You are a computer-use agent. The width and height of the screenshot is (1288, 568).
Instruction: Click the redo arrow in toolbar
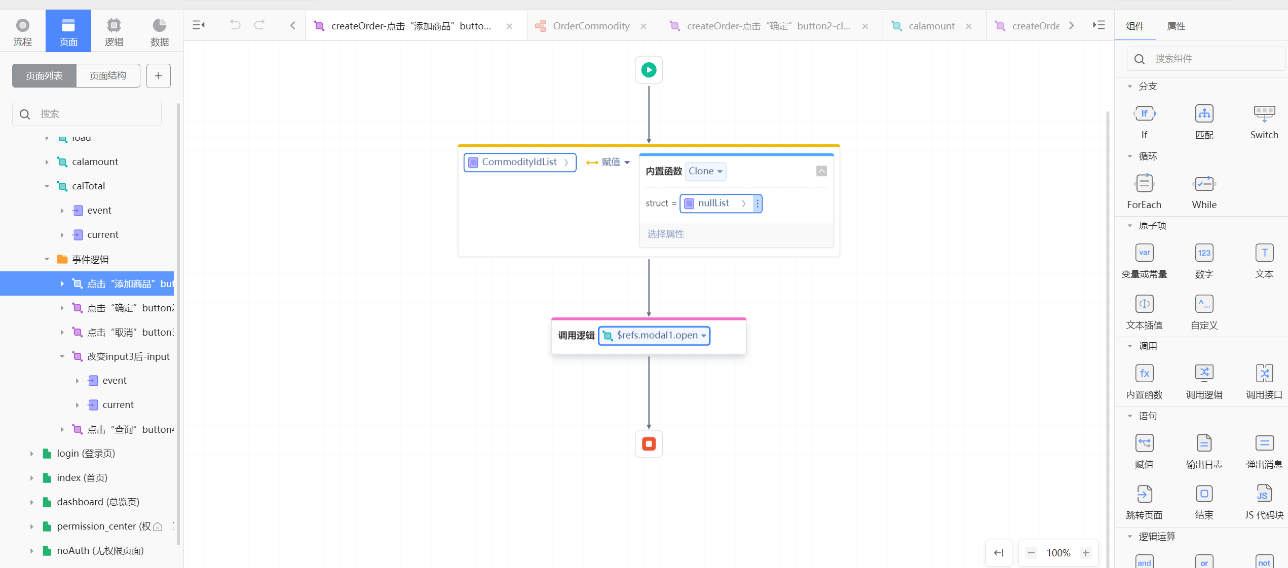[259, 25]
